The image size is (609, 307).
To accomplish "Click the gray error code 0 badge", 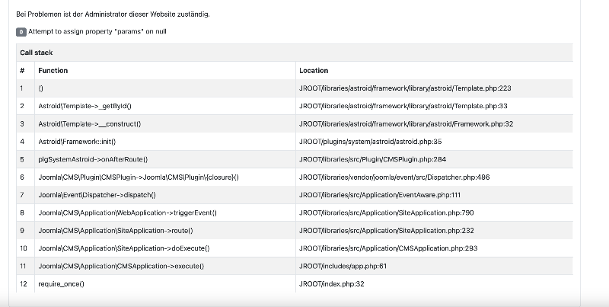I will (21, 32).
